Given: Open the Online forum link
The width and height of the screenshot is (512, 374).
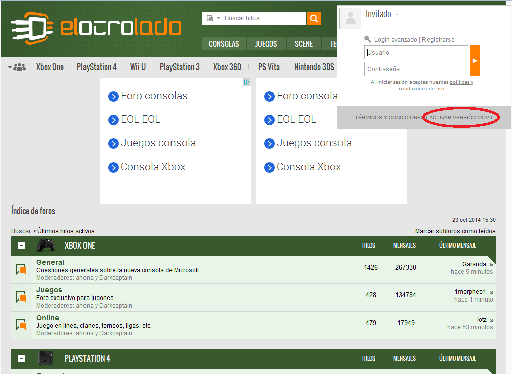Looking at the screenshot, I should tap(48, 318).
